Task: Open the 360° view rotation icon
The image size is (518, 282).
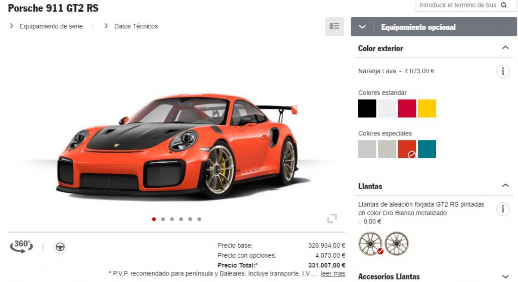Action: click(x=21, y=246)
